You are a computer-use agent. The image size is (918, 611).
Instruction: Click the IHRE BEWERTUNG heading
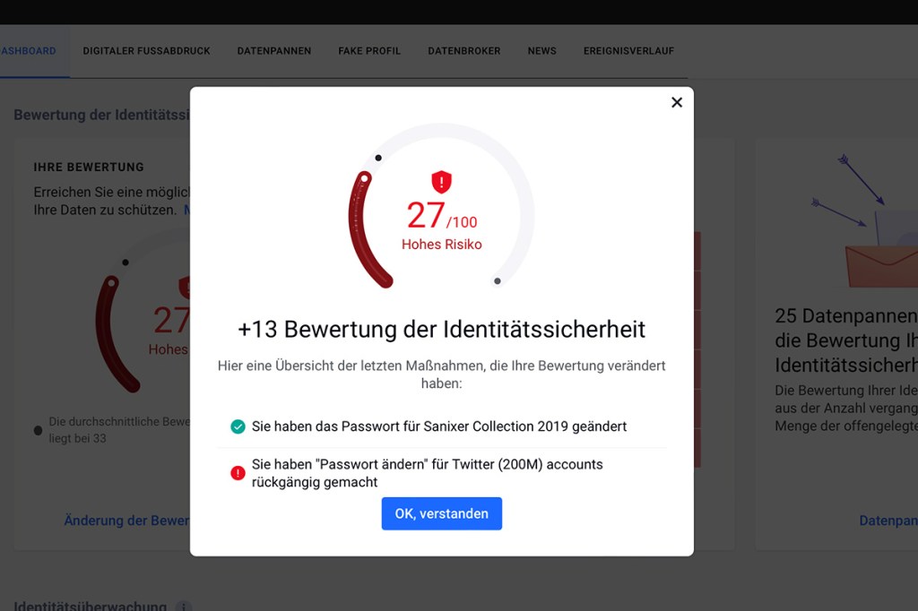(x=89, y=167)
